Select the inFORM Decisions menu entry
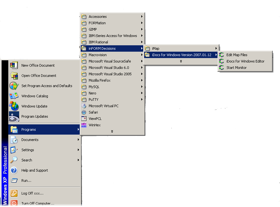 [x=112, y=48]
